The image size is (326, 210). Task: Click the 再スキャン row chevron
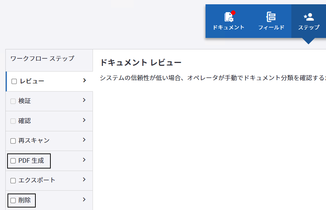(84, 140)
